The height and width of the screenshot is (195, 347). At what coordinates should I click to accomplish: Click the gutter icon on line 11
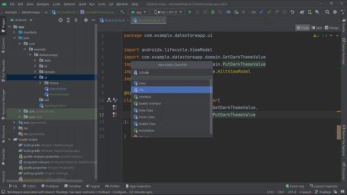click(114, 107)
